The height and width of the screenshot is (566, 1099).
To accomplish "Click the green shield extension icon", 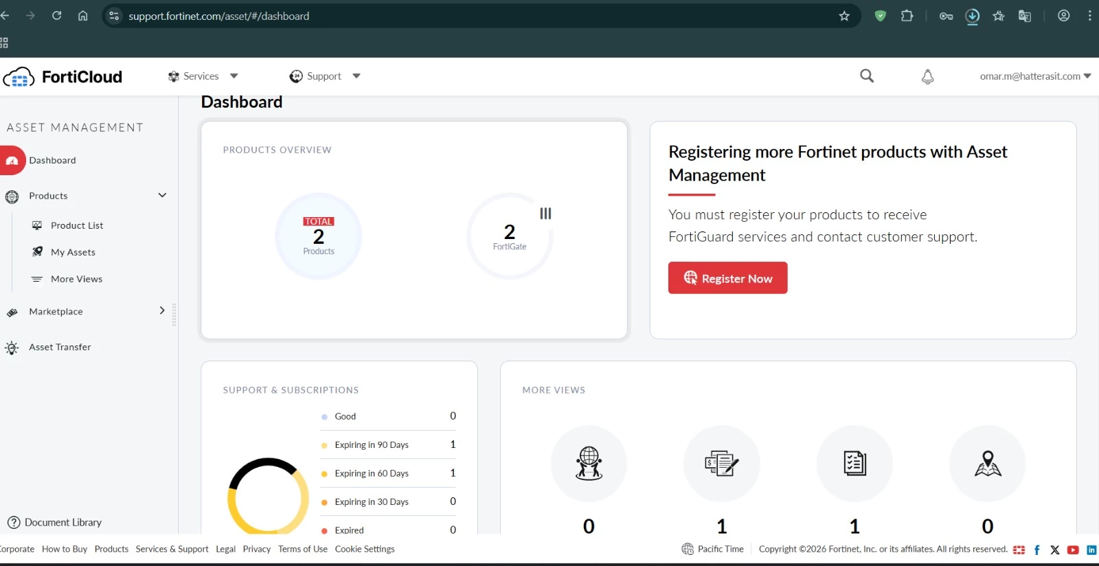I will tap(880, 16).
